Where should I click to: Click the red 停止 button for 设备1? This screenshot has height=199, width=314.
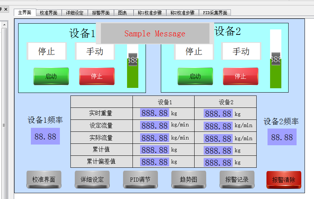point(97,76)
